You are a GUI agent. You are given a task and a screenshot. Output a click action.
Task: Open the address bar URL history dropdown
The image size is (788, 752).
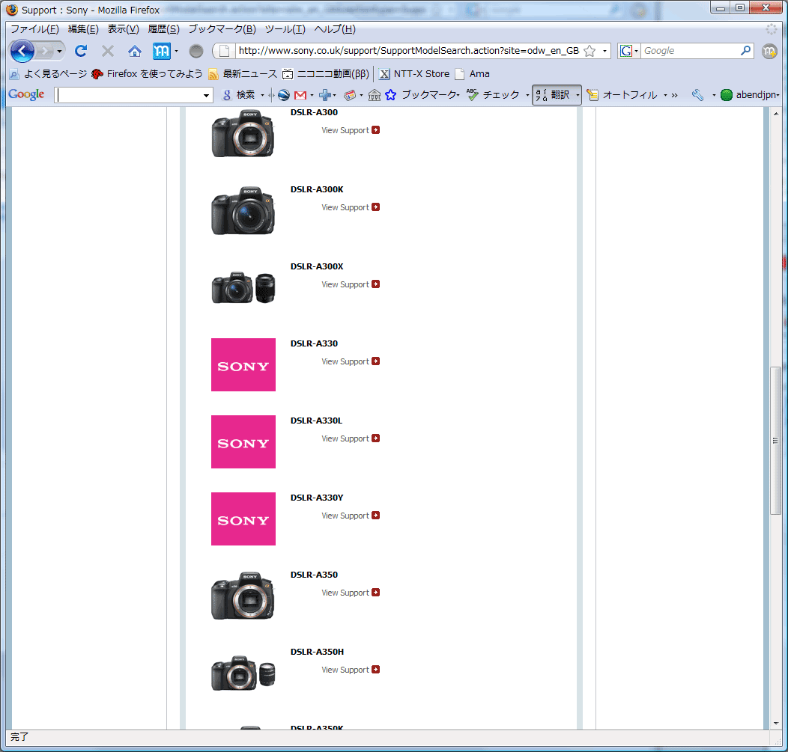click(x=604, y=51)
